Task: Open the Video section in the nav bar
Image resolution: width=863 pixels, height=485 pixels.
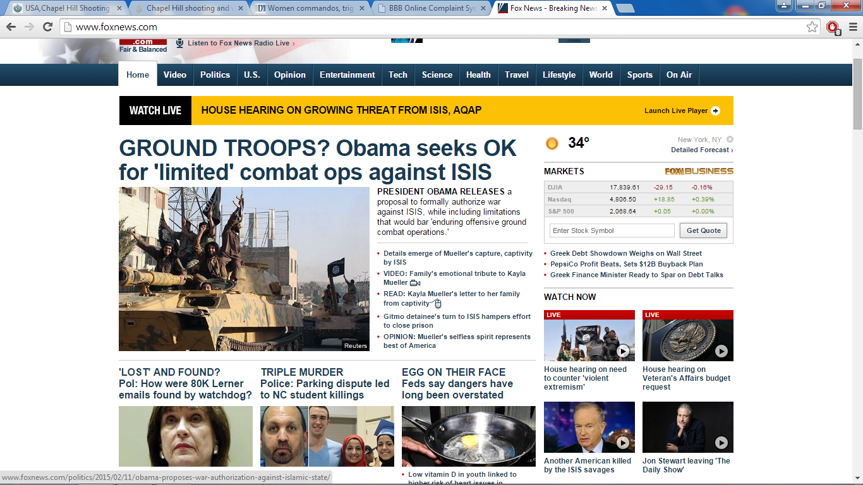Action: [x=175, y=75]
